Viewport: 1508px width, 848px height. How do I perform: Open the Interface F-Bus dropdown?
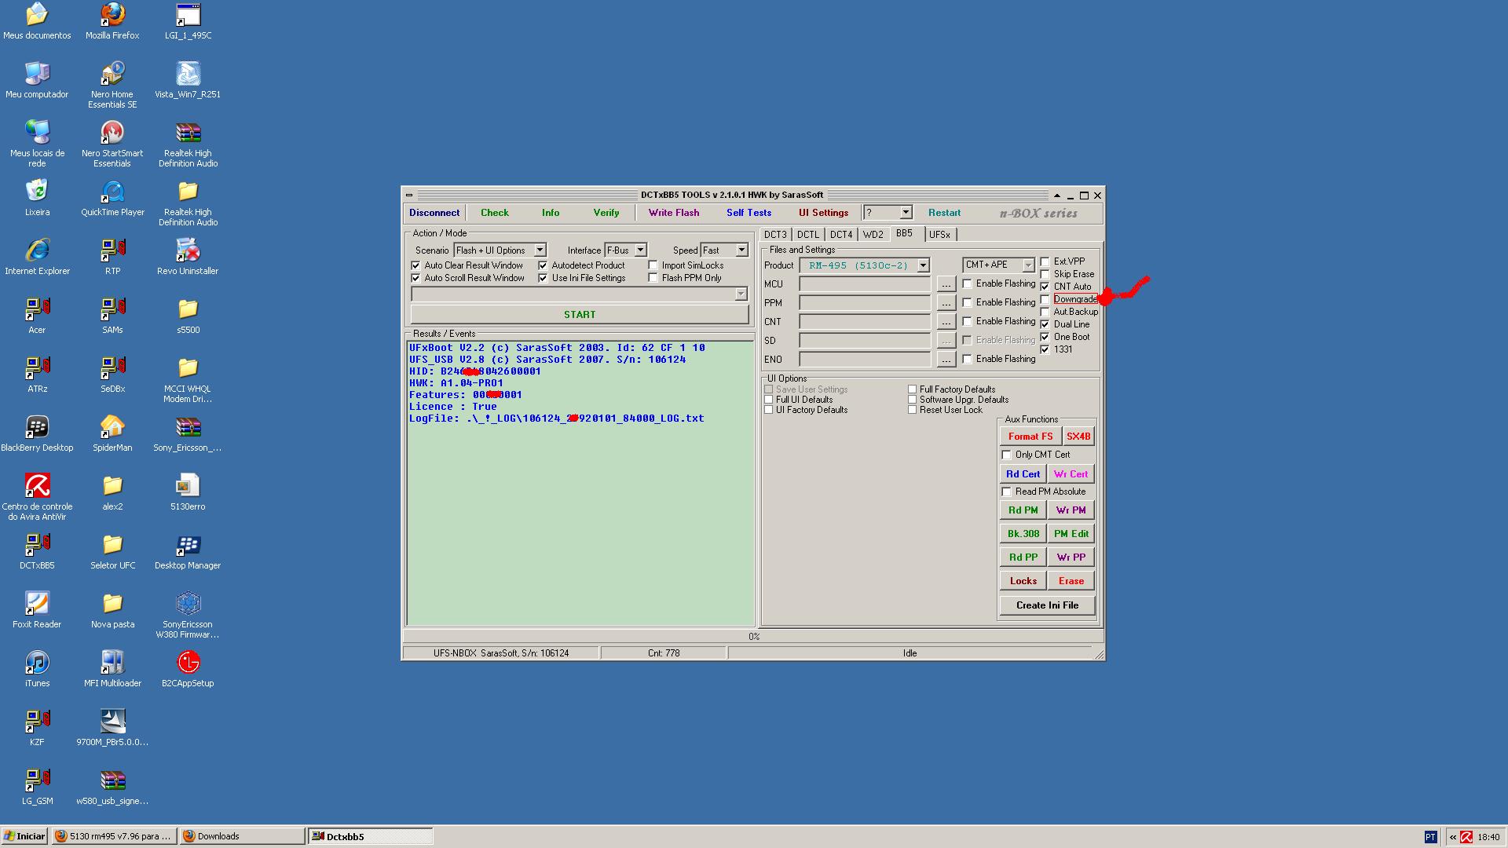point(625,250)
